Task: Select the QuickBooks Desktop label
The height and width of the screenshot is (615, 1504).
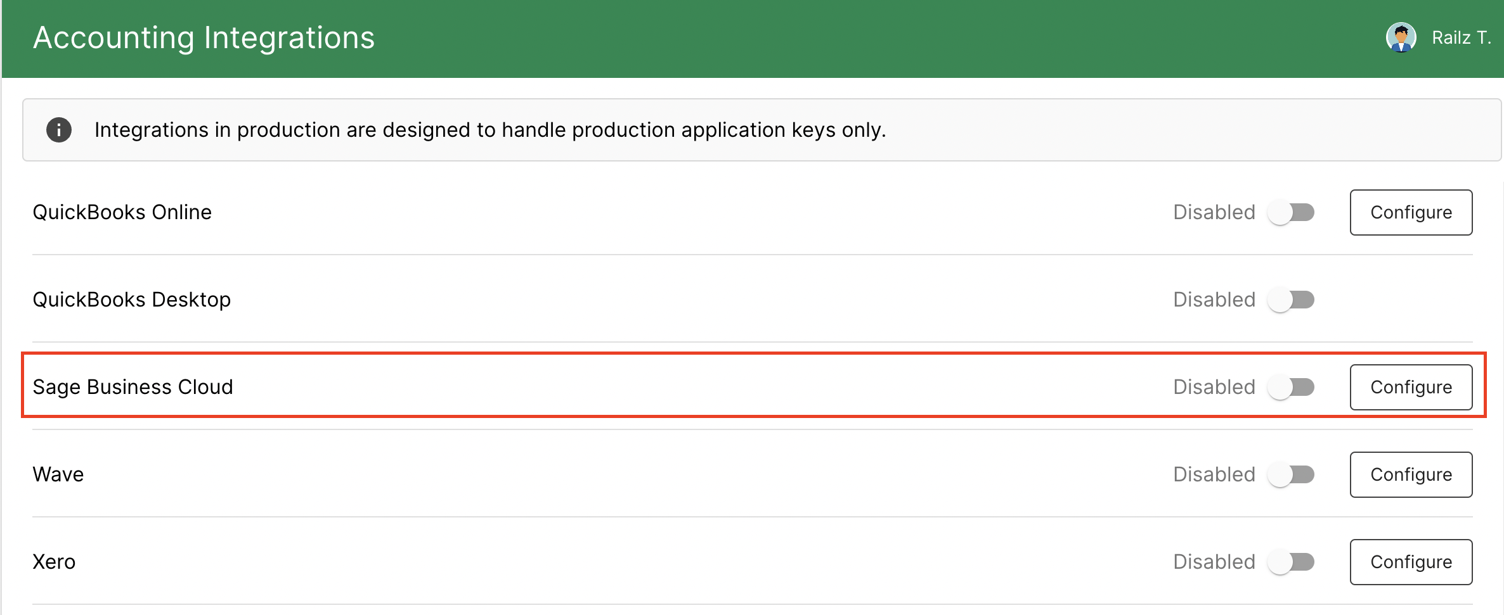Action: coord(131,300)
